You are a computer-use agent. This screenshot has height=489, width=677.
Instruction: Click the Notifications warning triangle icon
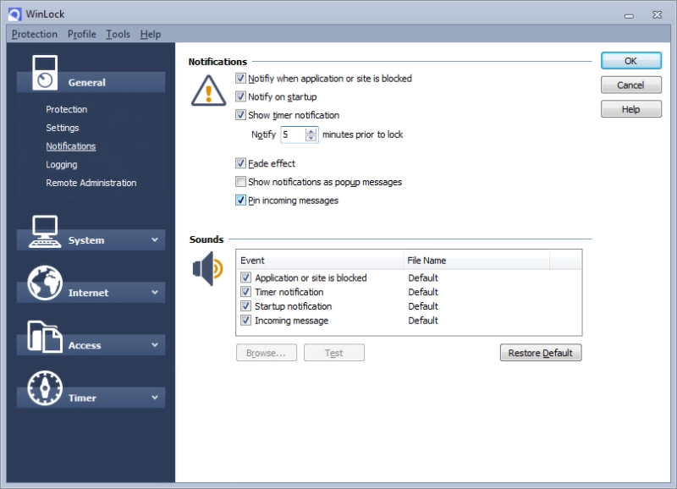click(x=208, y=91)
